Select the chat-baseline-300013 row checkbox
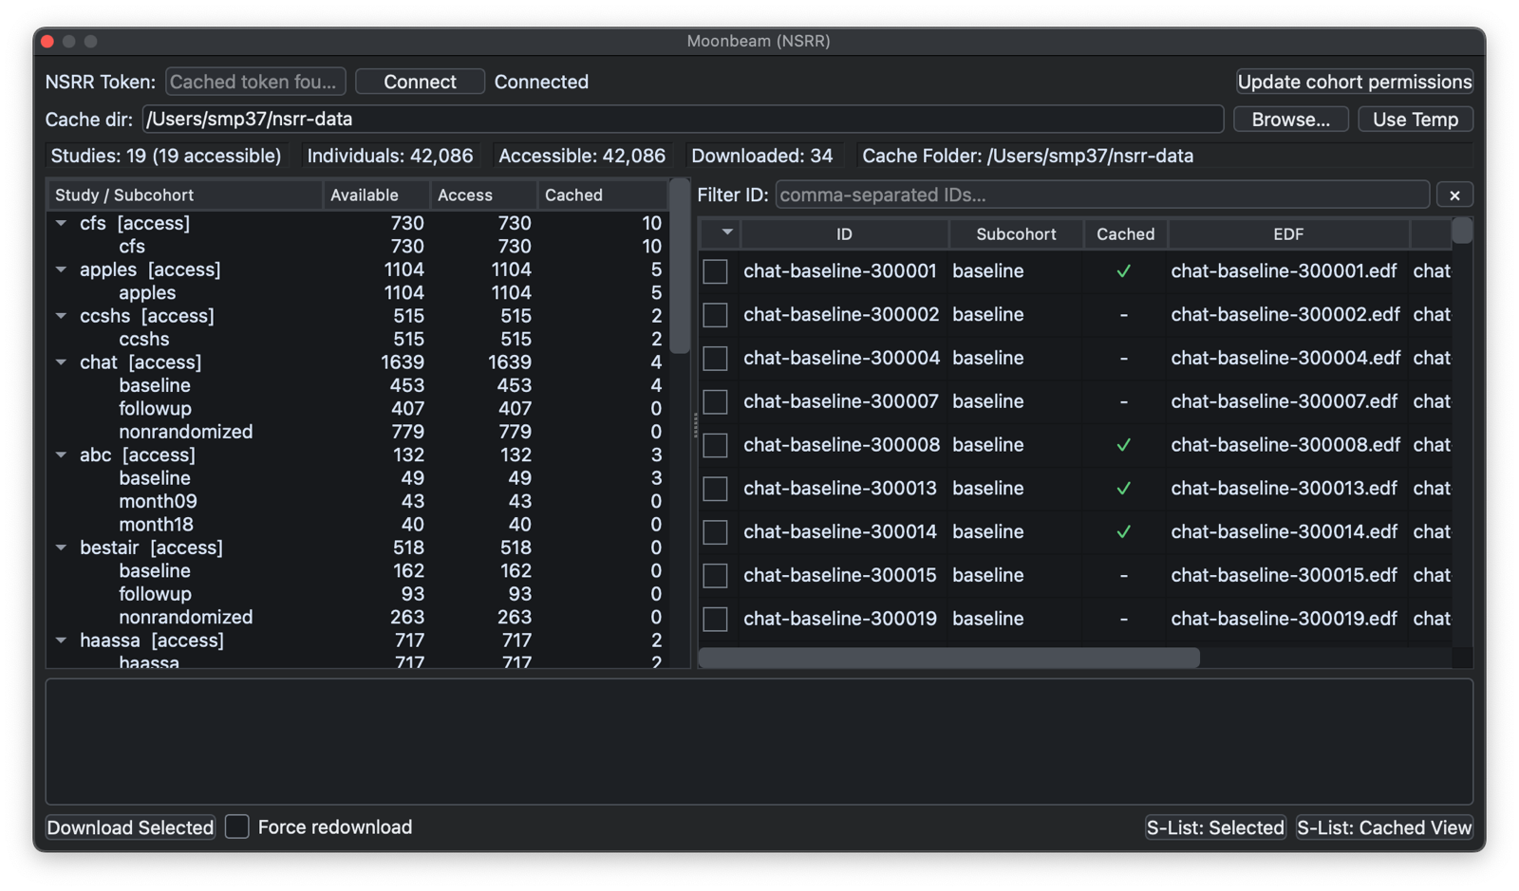The width and height of the screenshot is (1519, 891). click(716, 489)
